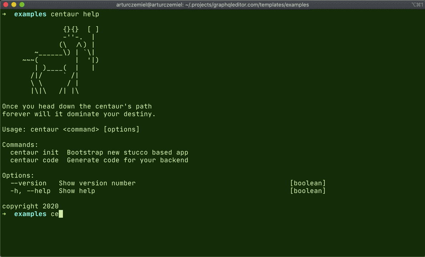425x257 pixels.
Task: Click the green fullscreen window button
Action: point(22,5)
